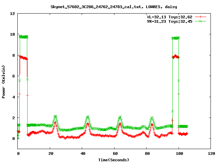Select the XL-32.13 Tsys:32.62 legend entry

coord(170,17)
